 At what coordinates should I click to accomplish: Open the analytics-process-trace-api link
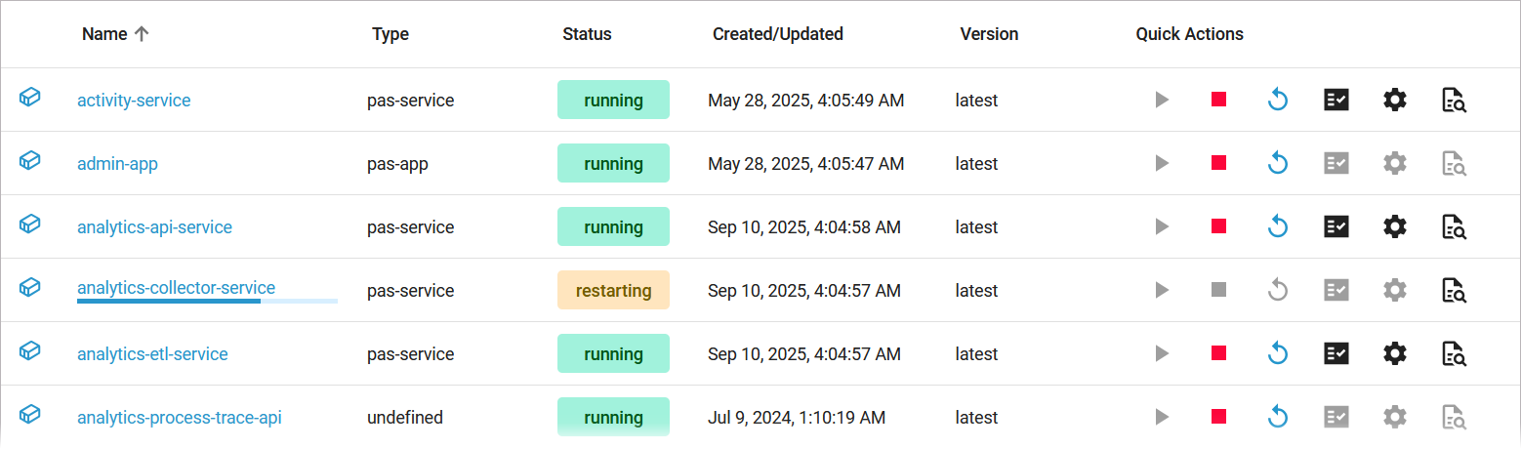pos(180,418)
